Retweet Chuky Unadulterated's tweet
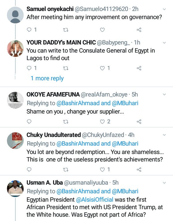The height and width of the screenshot is (221, 173). click(65, 169)
